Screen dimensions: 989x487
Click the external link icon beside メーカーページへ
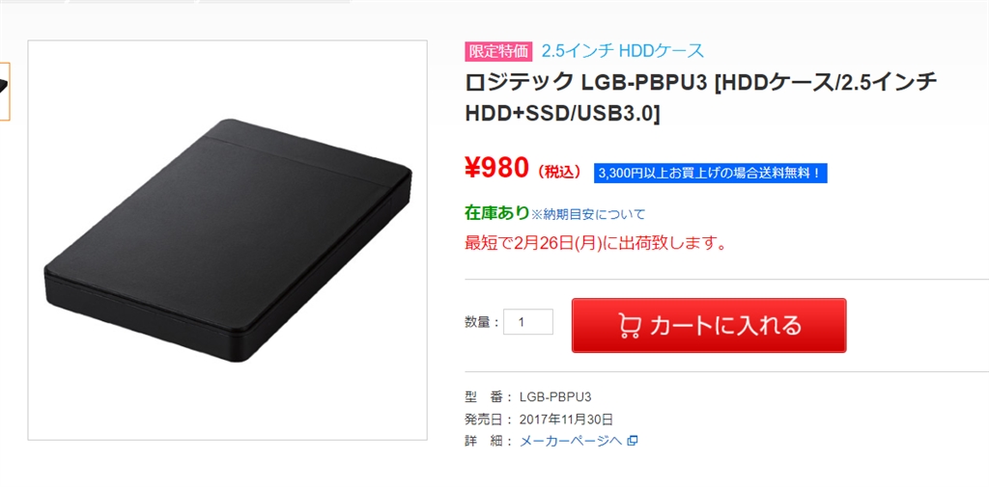tap(634, 441)
